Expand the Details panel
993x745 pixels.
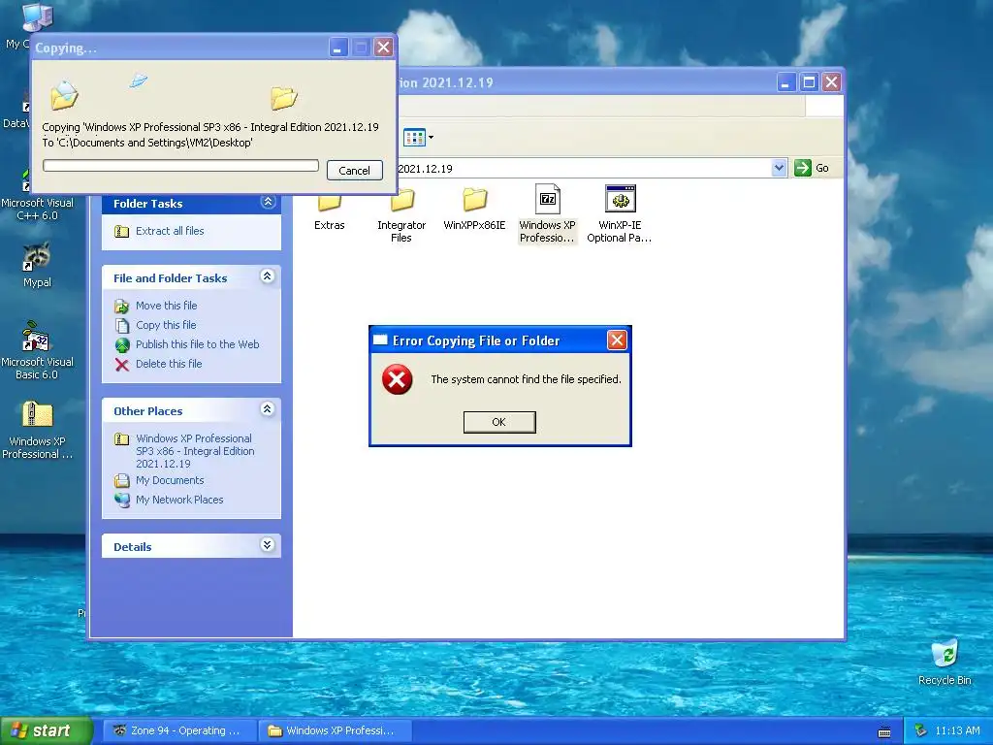(x=268, y=545)
